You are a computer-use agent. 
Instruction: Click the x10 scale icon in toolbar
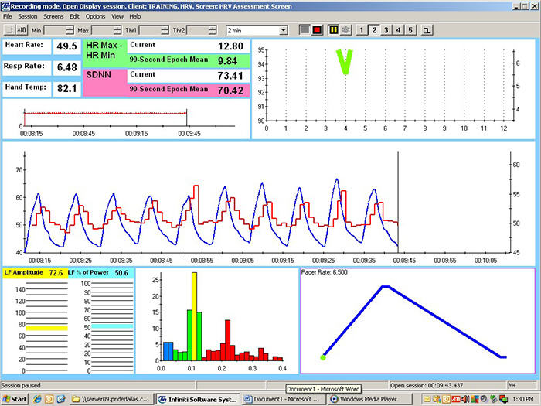point(22,29)
